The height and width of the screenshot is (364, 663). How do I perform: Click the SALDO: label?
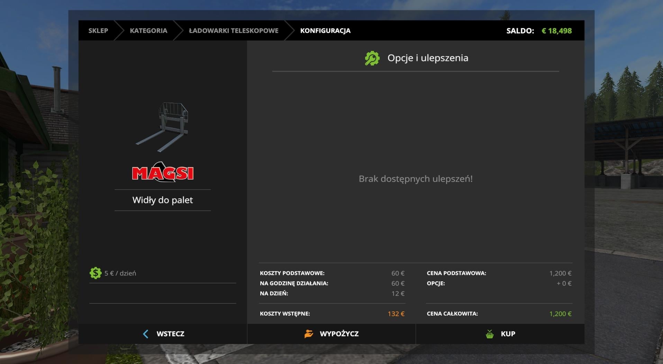520,31
